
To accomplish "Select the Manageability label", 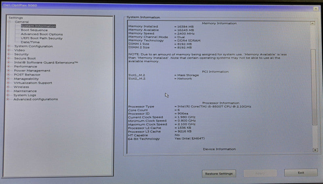I will coord(26,79).
